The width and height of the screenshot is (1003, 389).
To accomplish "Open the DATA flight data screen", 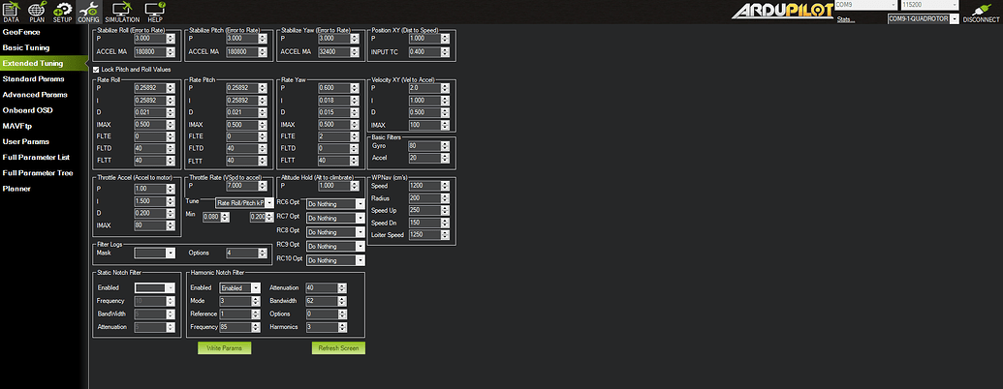I will pyautogui.click(x=12, y=12).
